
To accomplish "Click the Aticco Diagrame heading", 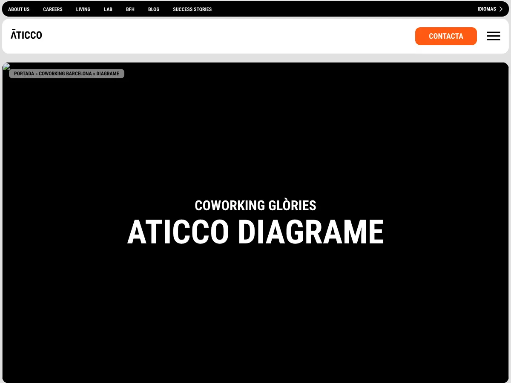I will (x=255, y=232).
